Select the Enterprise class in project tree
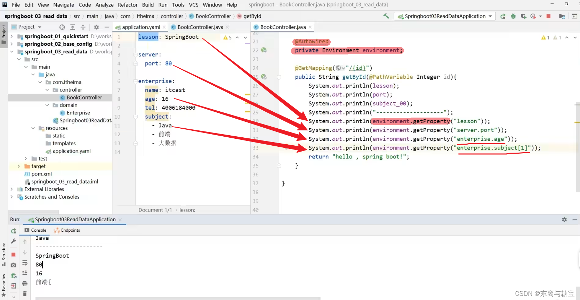 tap(78, 113)
